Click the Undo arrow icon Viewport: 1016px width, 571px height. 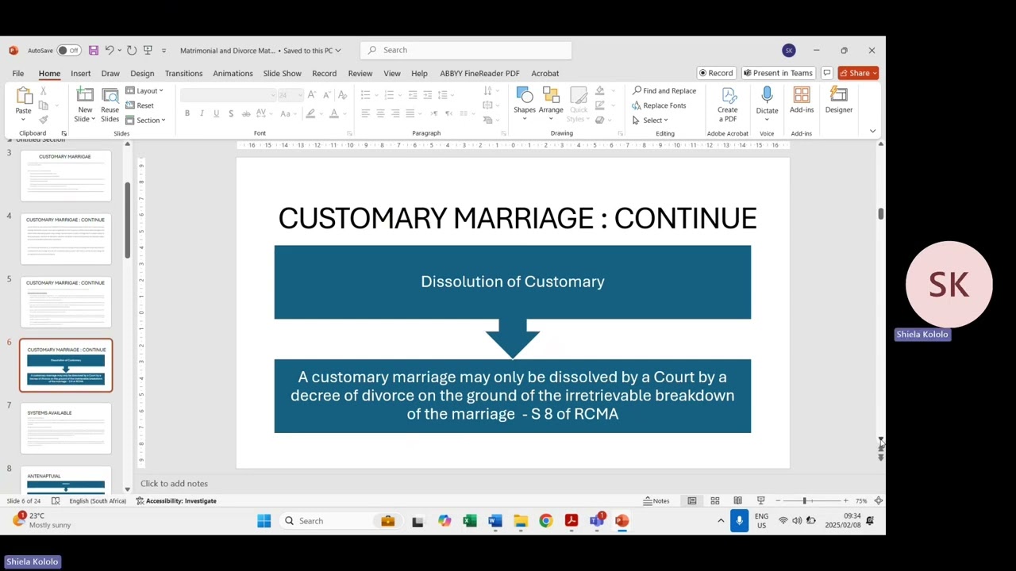(x=109, y=51)
